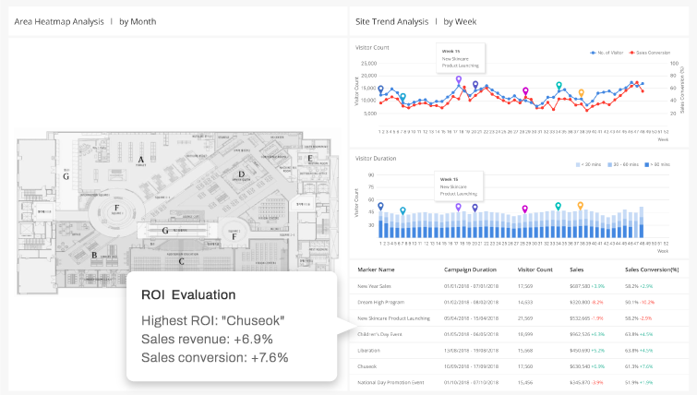Select the Chuseok row in marker table
This screenshot has width=697, height=395.
(x=519, y=366)
